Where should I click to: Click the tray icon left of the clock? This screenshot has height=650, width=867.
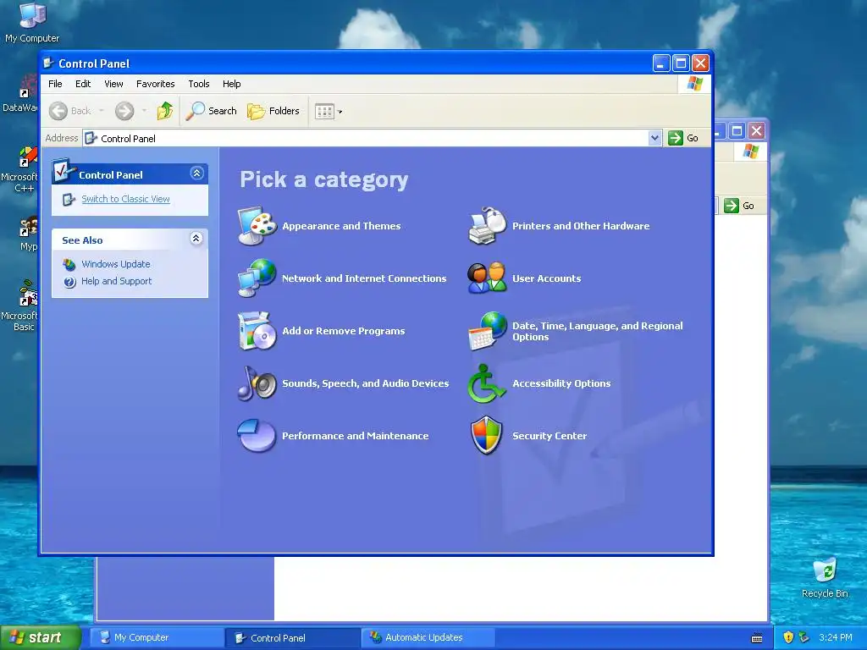pyautogui.click(x=804, y=637)
